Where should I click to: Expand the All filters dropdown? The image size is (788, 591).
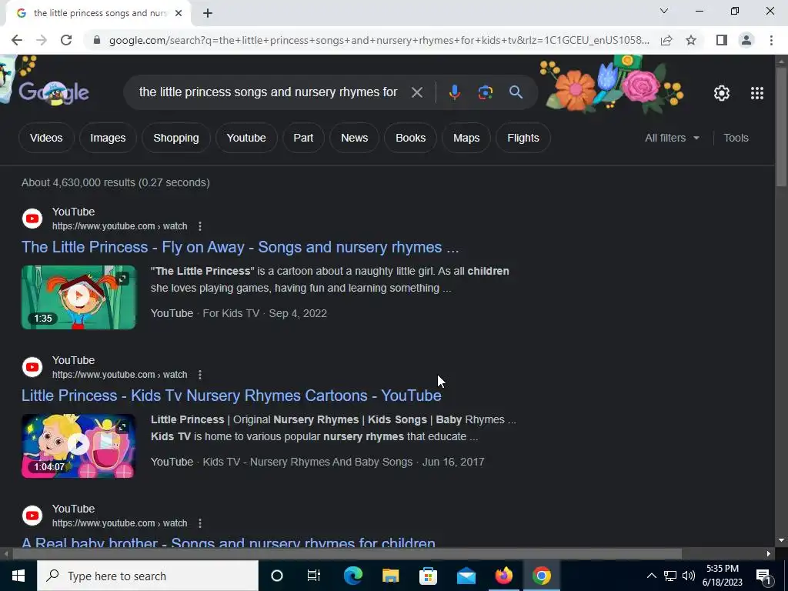(x=672, y=138)
